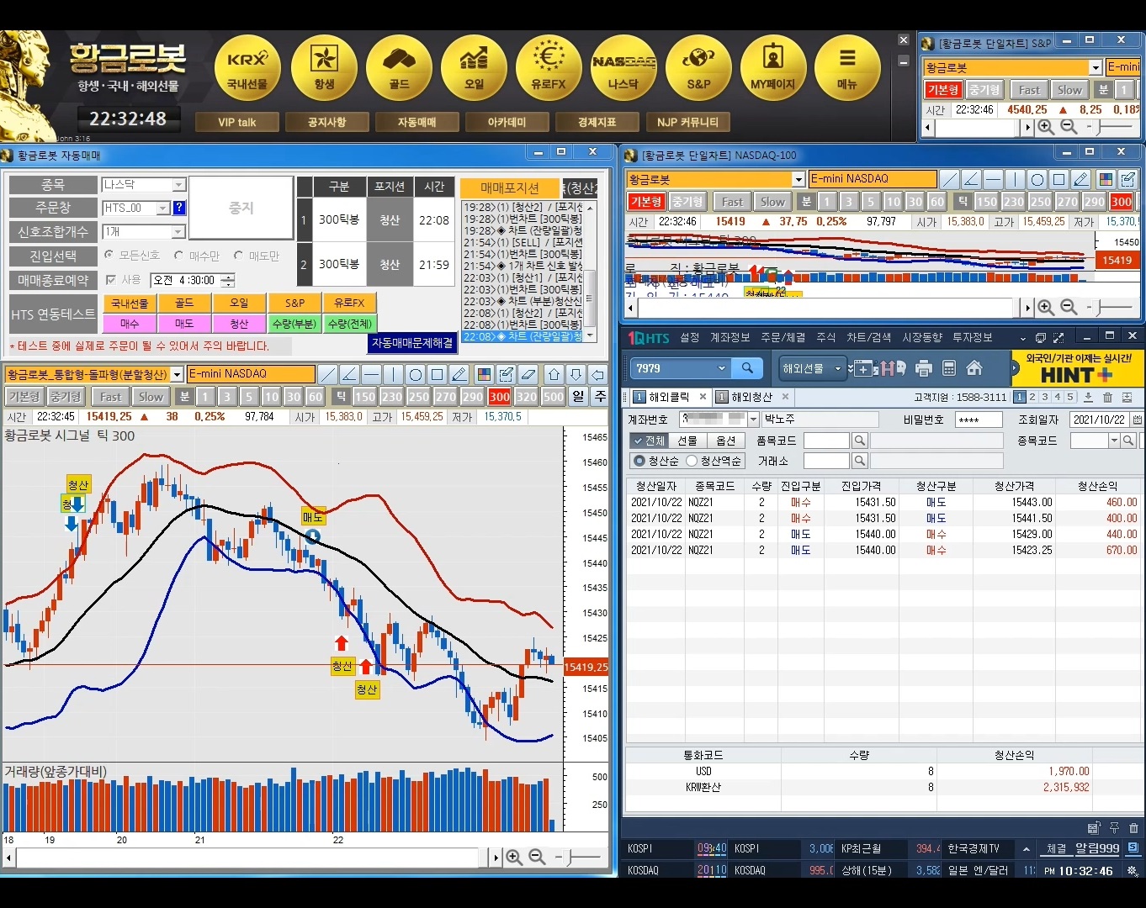Open the 골드 gold bars icon
This screenshot has width=1146, height=908.
point(399,69)
